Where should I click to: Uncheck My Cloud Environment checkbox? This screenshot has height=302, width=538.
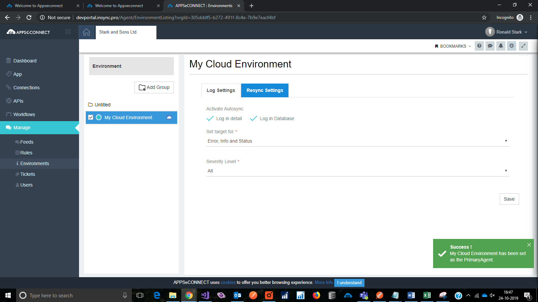[x=90, y=117]
